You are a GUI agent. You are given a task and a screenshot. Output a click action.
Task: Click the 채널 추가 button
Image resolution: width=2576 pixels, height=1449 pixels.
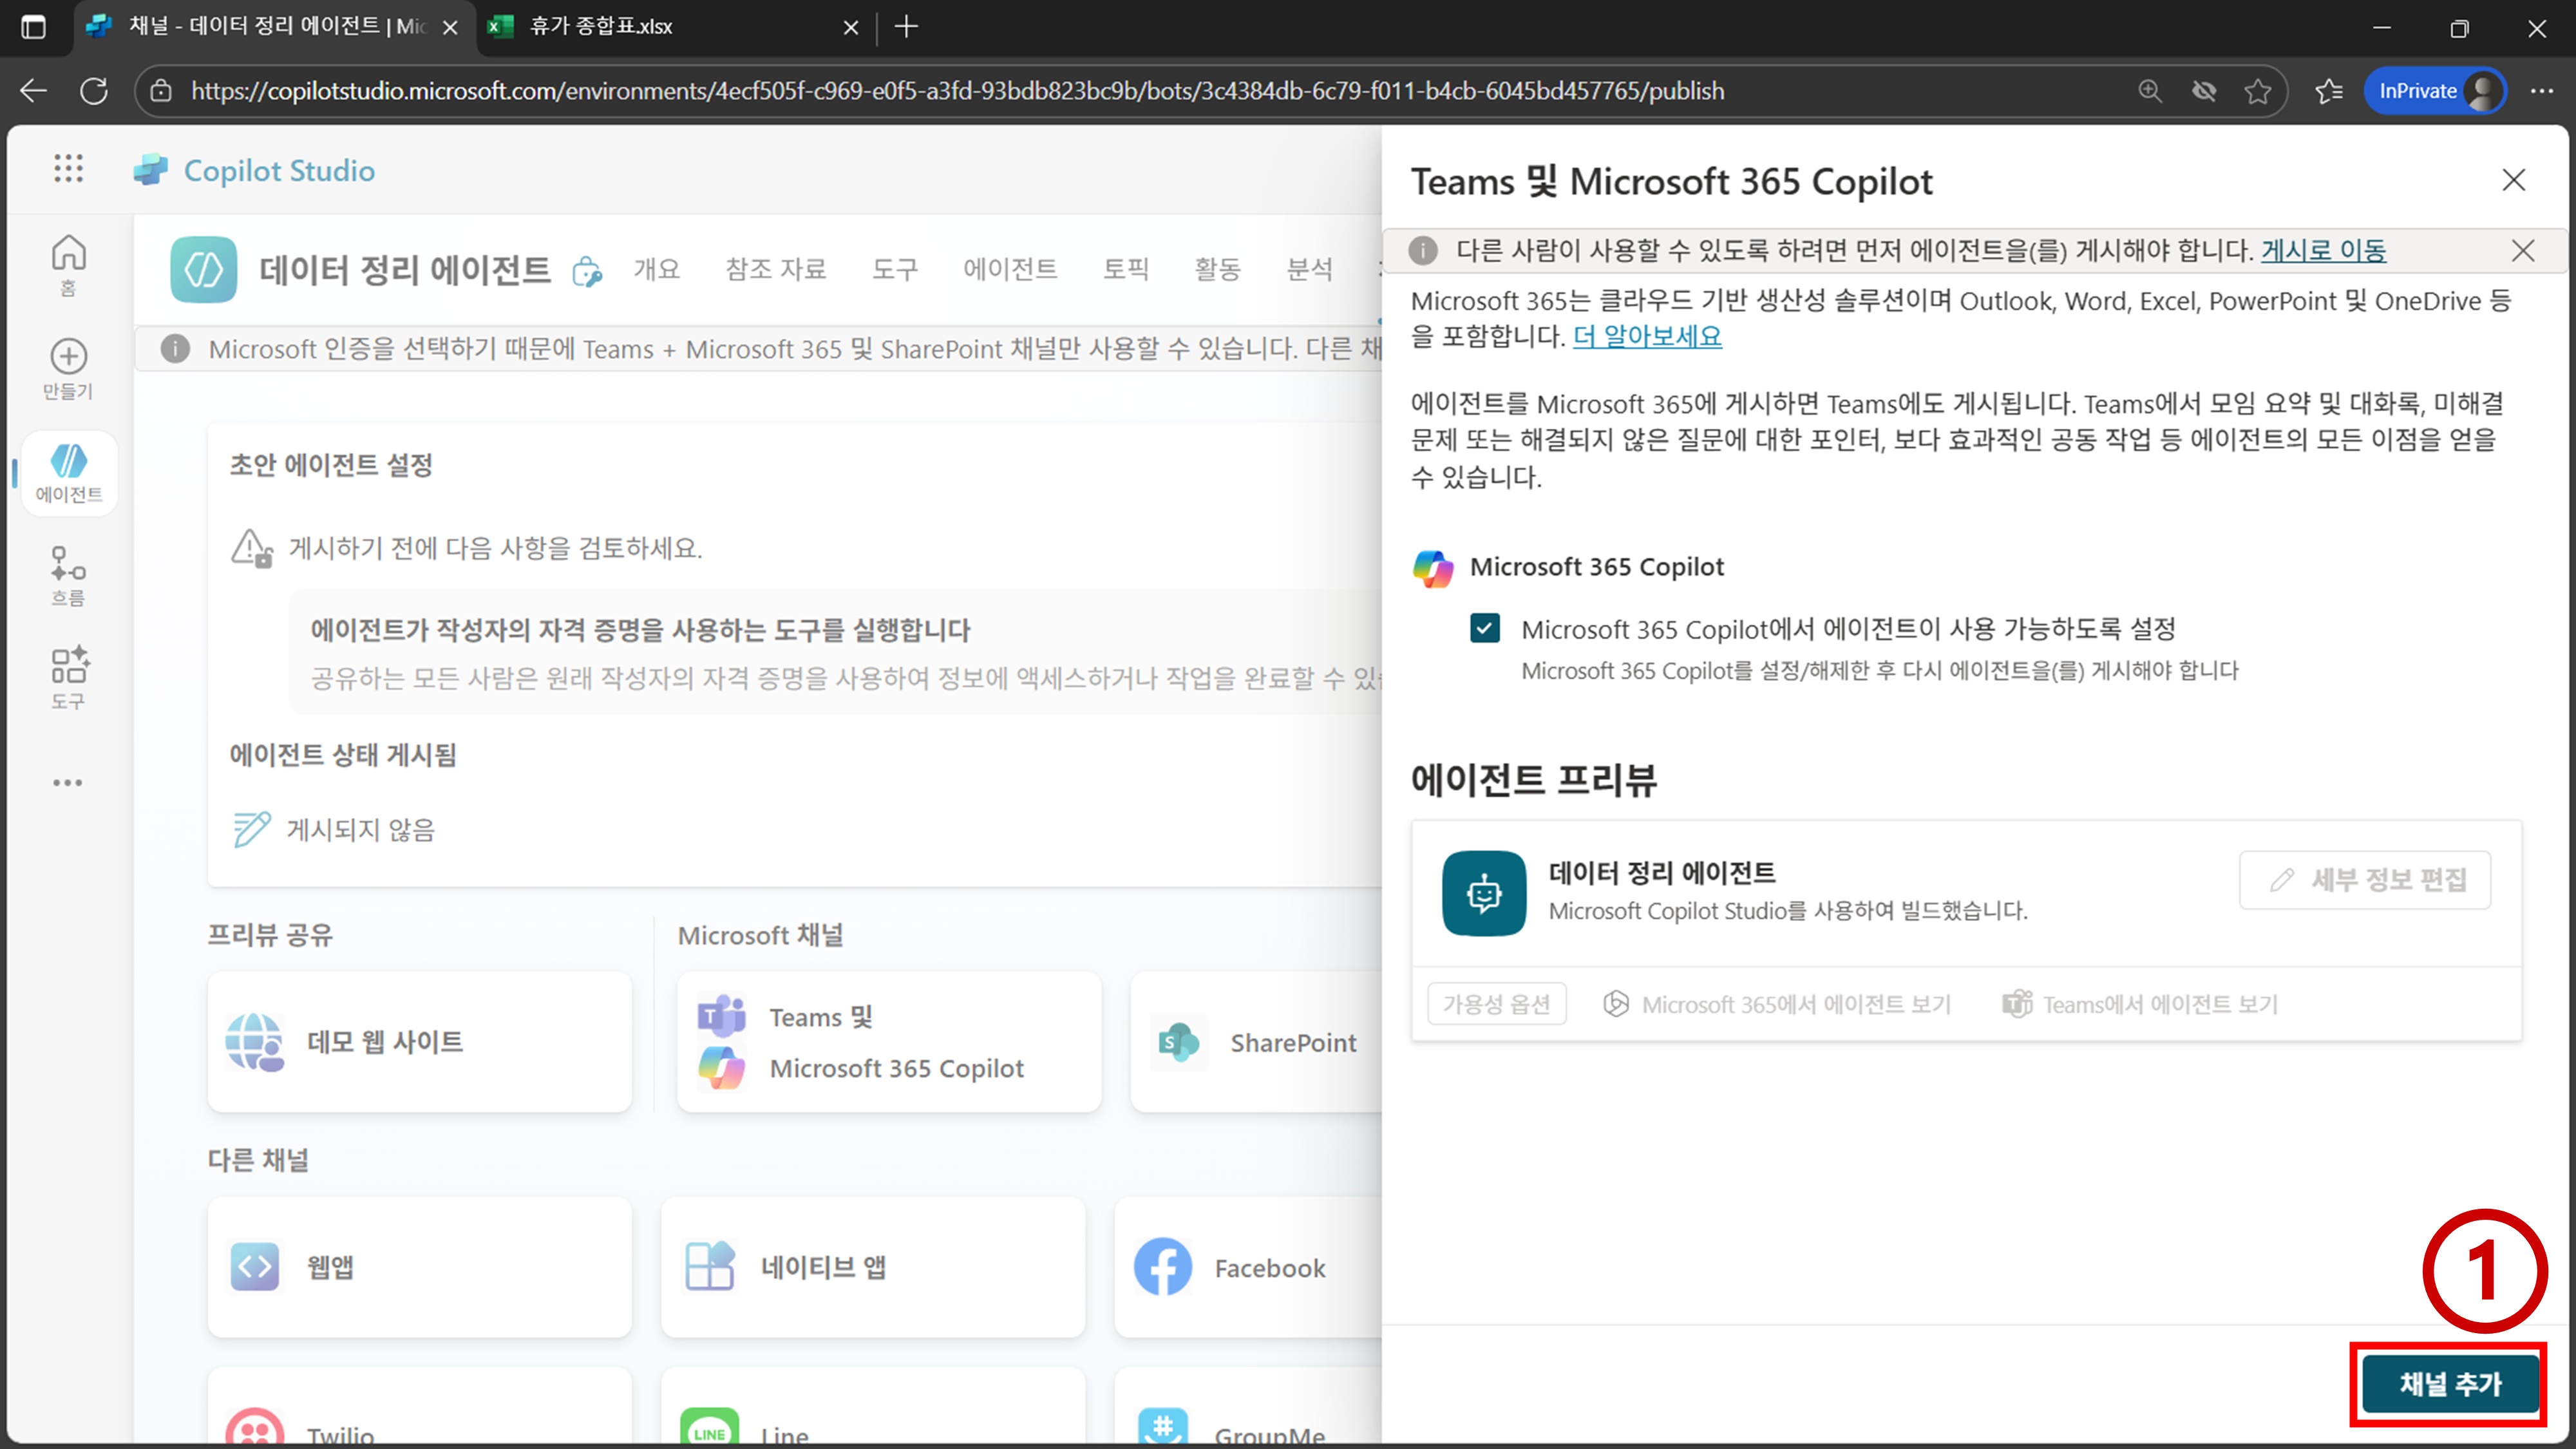tap(2450, 1384)
